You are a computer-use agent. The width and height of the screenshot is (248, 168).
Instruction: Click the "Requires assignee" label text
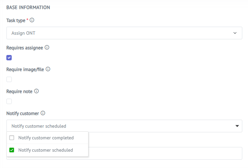point(24,48)
